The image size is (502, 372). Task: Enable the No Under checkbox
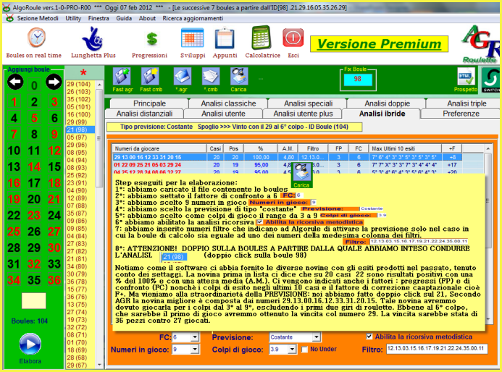(305, 350)
